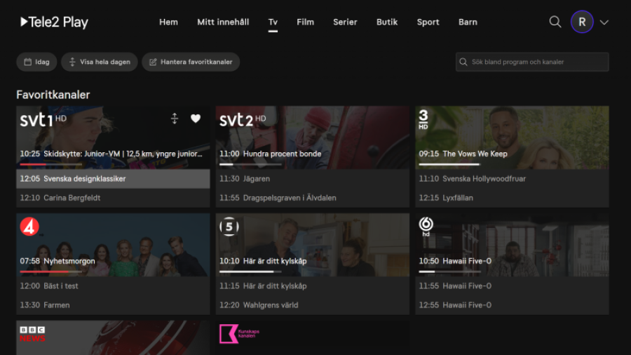
Task: Select Svenska designklassiker at 12:05
Action: [113, 179]
